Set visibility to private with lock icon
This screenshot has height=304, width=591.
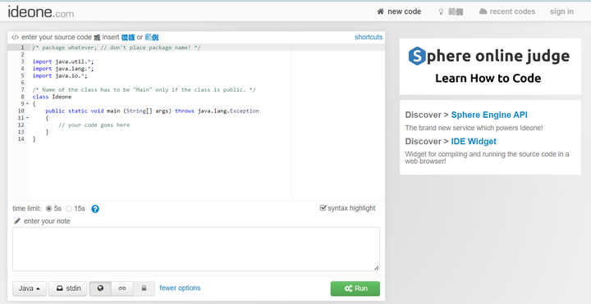(x=144, y=288)
